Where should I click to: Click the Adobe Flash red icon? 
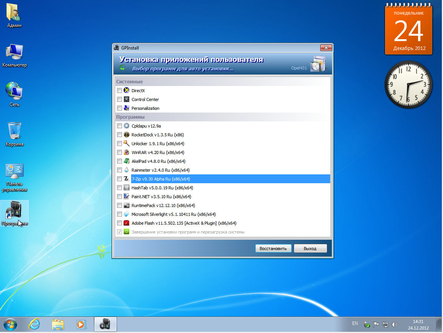point(127,223)
